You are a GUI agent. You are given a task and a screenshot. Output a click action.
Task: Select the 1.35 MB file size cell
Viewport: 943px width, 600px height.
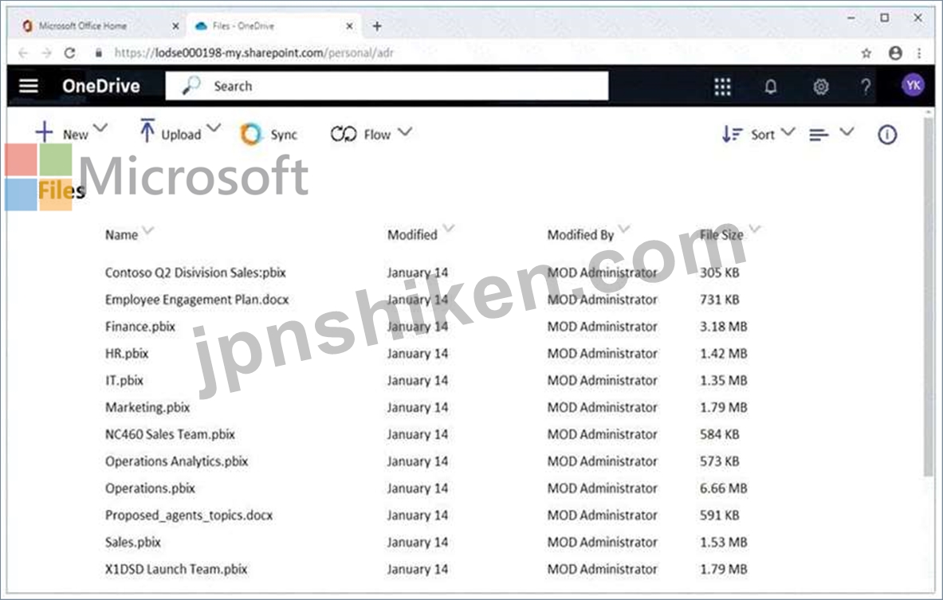point(724,381)
